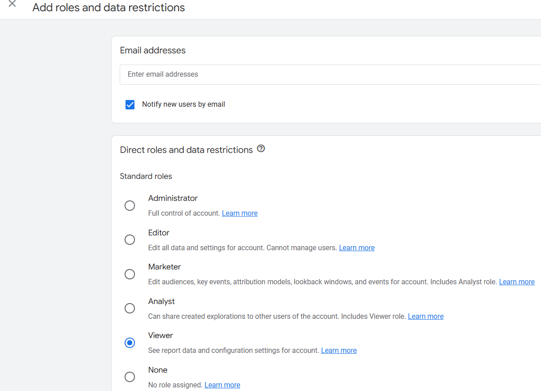Choose the Marketer role option
Screen dimensions: 541x391
130,274
